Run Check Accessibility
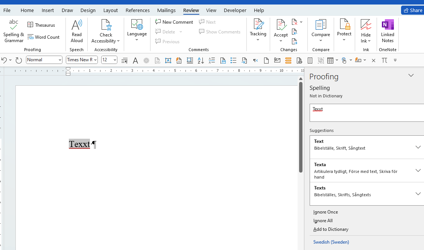Image resolution: width=424 pixels, height=250 pixels. 106,31
